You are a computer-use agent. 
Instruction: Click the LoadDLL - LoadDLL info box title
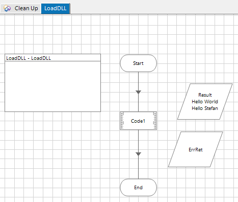tap(29, 58)
